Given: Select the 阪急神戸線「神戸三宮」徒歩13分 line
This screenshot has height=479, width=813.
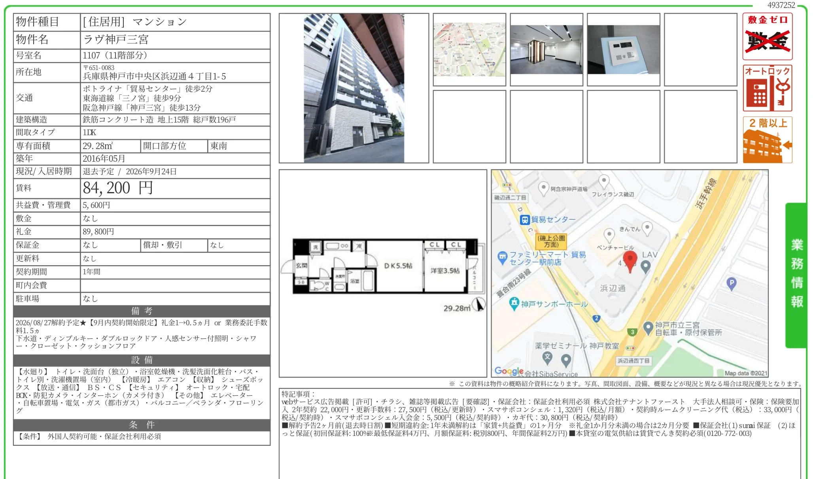Looking at the screenshot, I should click(142, 107).
